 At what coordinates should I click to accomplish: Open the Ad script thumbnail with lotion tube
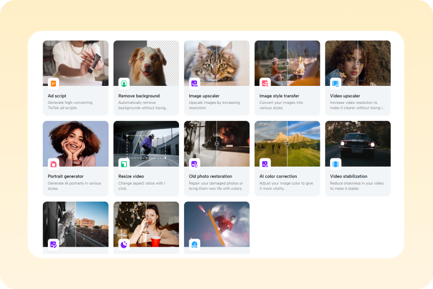click(x=76, y=63)
